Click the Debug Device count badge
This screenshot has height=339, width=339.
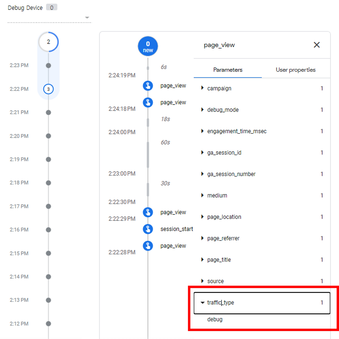(x=52, y=7)
